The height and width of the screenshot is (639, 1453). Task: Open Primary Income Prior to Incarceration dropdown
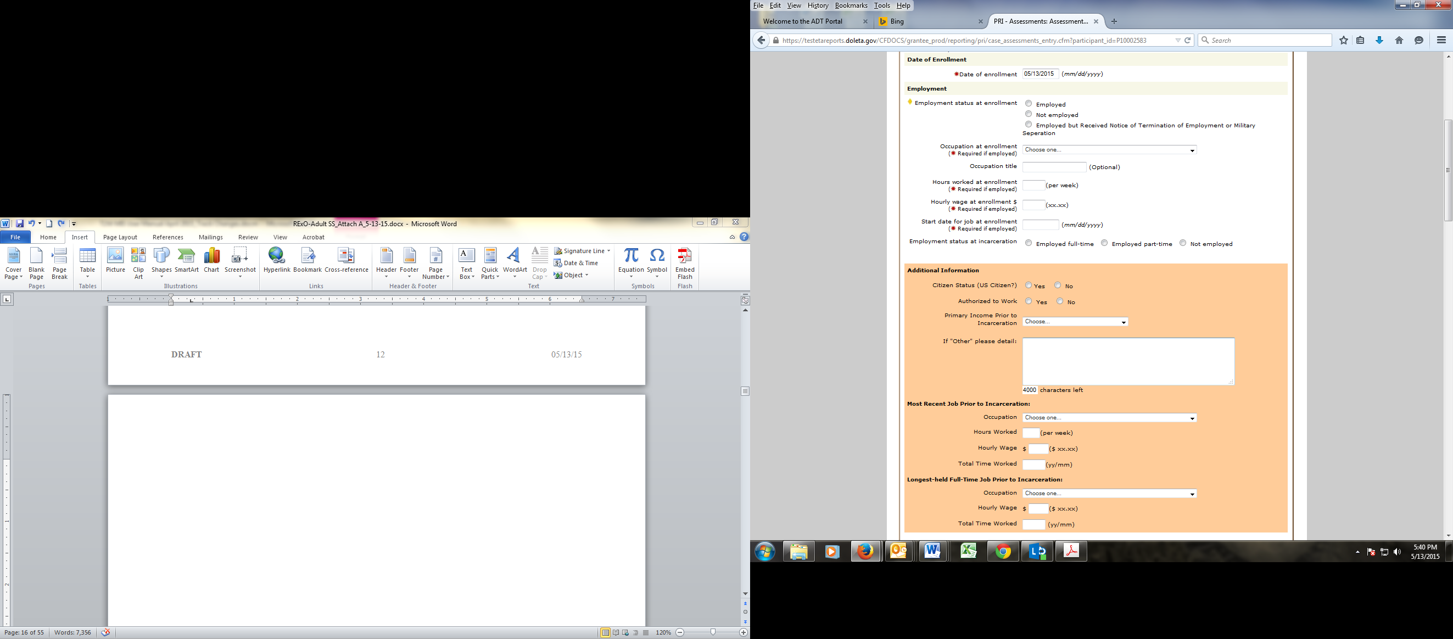click(1075, 322)
